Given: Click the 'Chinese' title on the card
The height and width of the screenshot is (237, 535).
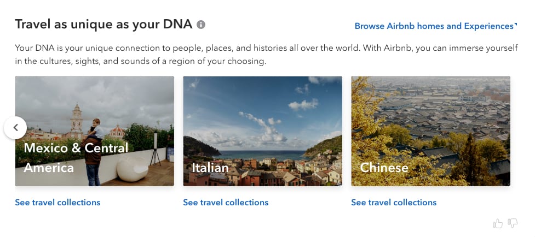Looking at the screenshot, I should (x=384, y=168).
